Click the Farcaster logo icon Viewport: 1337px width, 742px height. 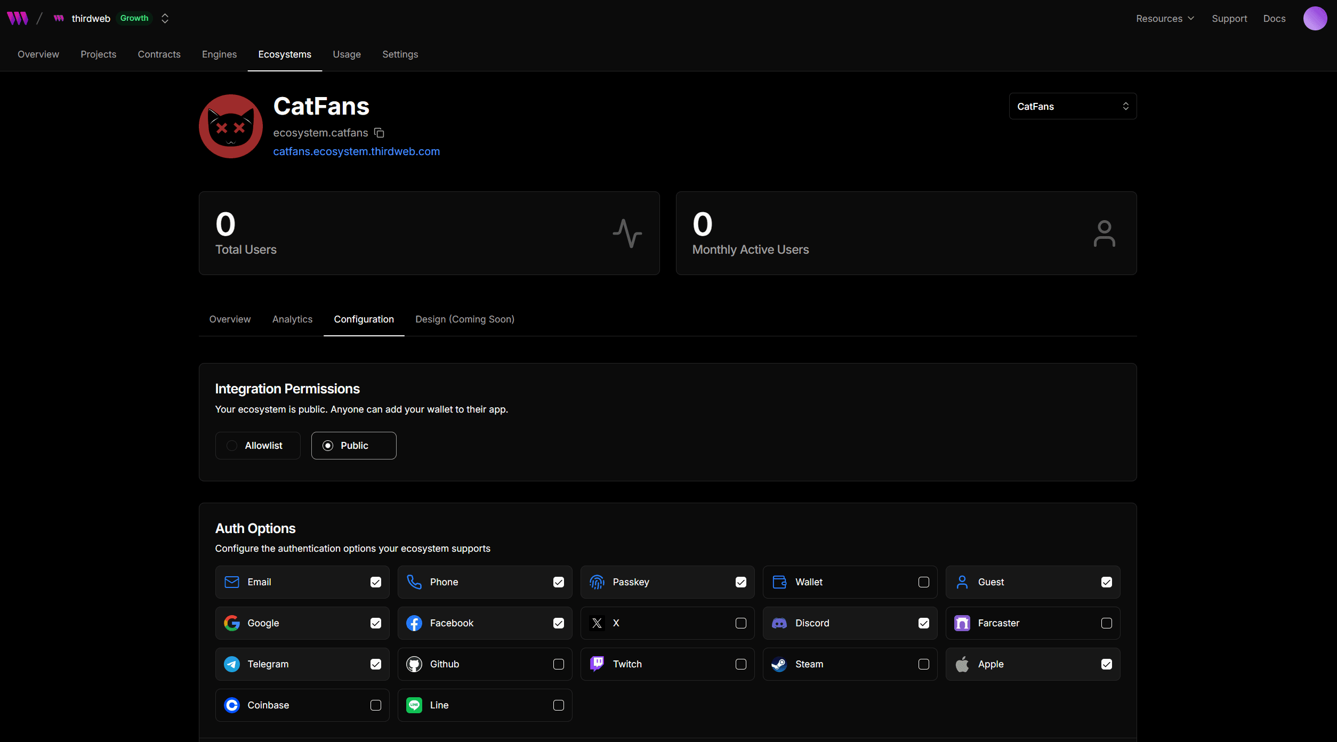click(962, 623)
